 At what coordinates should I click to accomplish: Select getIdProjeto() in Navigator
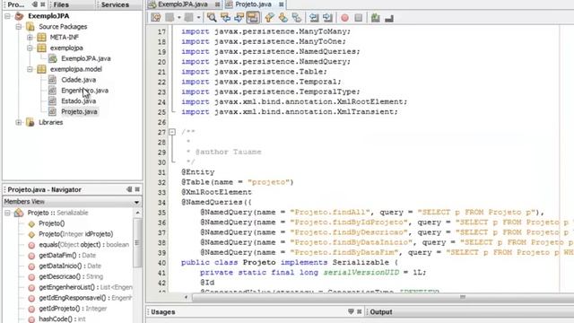pos(73,309)
